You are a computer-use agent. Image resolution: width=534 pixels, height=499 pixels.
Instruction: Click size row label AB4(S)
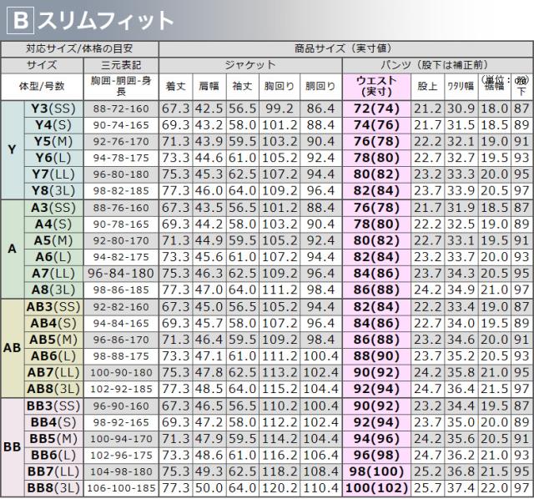point(53,324)
